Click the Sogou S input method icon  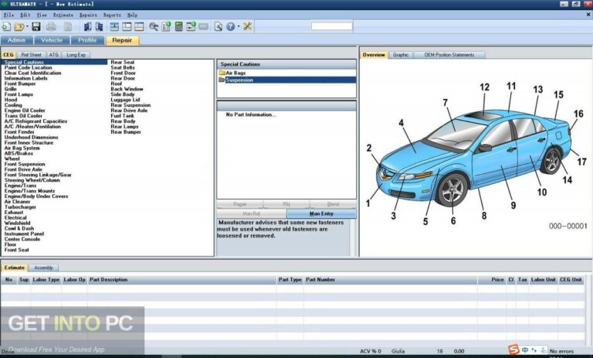pos(513,349)
